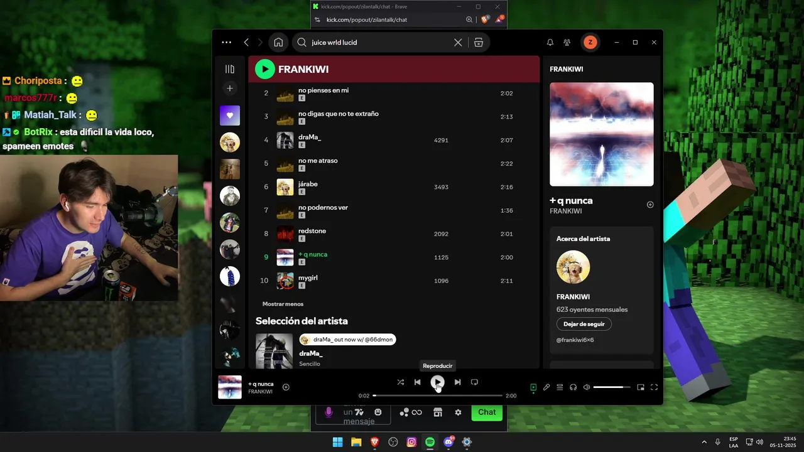Open the Browse icon in the search bar
The image size is (804, 452).
coord(479,42)
